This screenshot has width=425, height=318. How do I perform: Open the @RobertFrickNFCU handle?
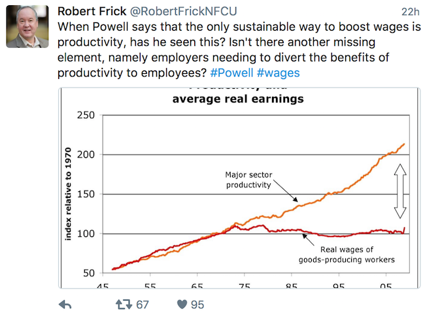(184, 11)
